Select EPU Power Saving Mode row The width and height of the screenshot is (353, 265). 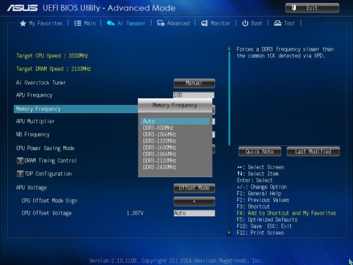click(x=45, y=149)
